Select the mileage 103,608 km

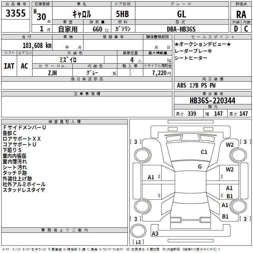tap(37, 46)
